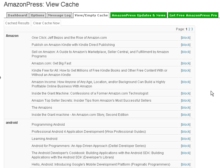Click title 'Professional Android 4 Application Development'
Image resolution: width=220 pixels, height=168 pixels.
(89, 132)
